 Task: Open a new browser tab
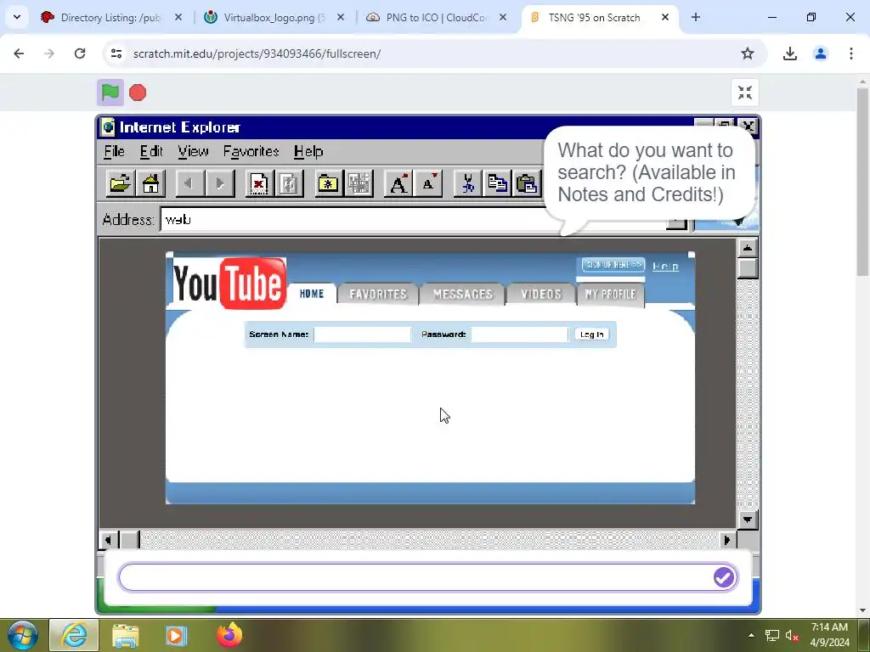[696, 18]
